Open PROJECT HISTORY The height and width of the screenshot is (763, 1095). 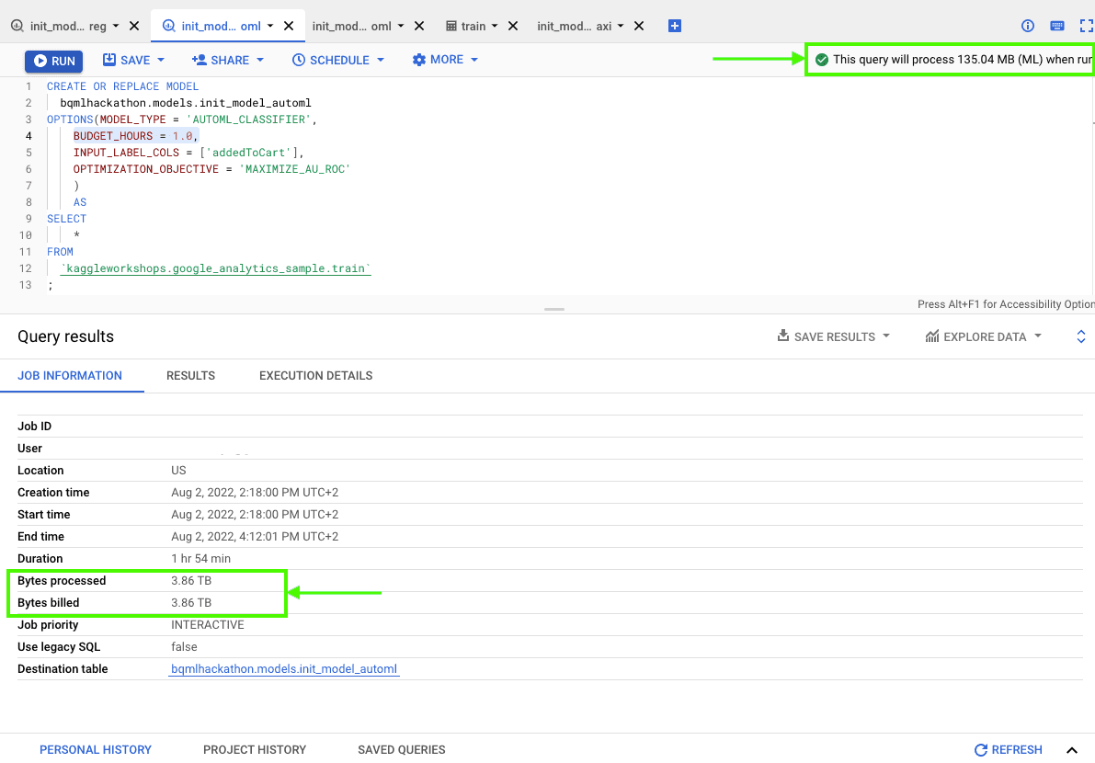255,750
